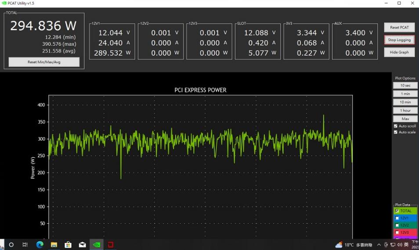Select the NVIDIA PCAT taskbar icon

(97, 245)
